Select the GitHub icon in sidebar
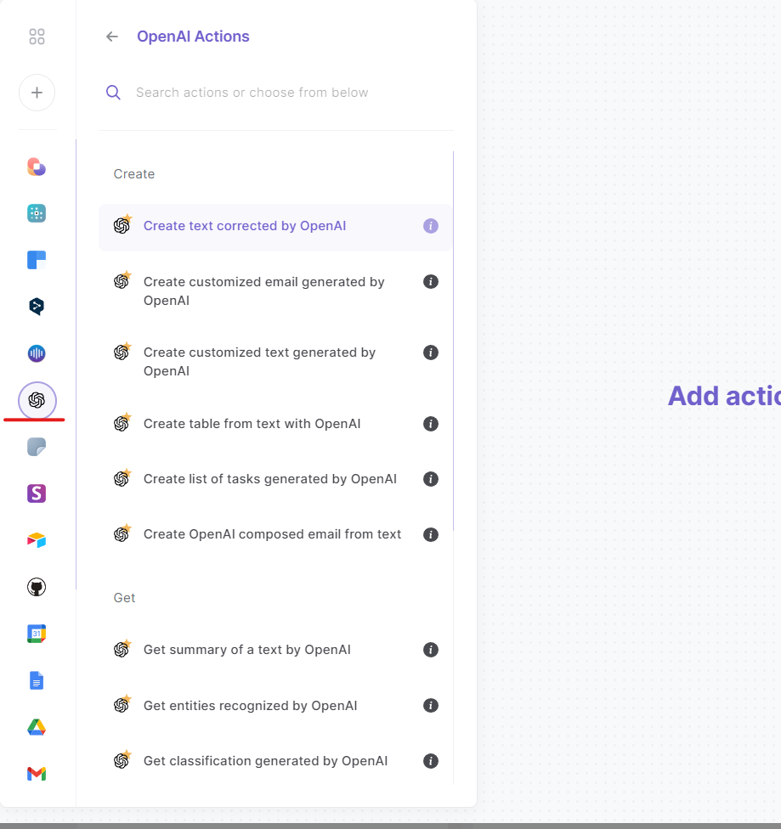Viewport: 781px width, 829px height. point(37,587)
